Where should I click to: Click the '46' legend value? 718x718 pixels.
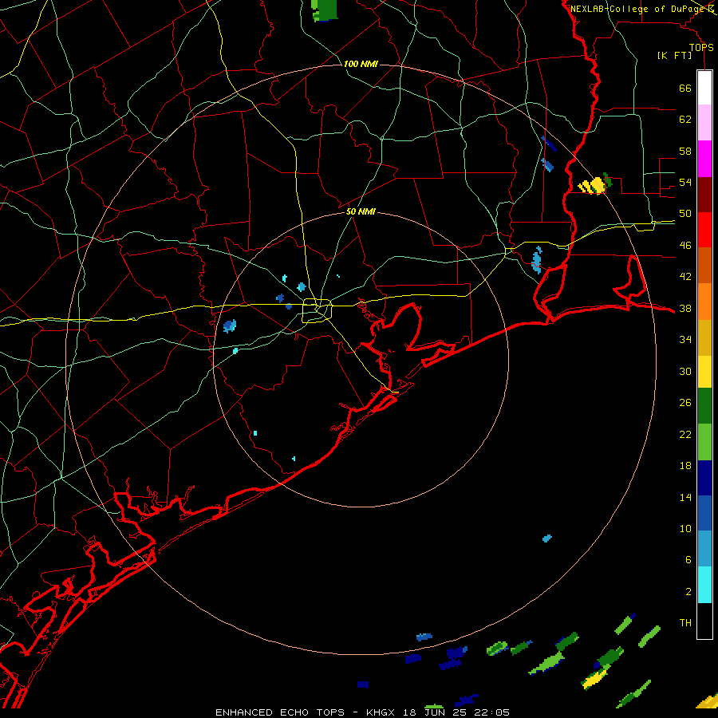[685, 246]
